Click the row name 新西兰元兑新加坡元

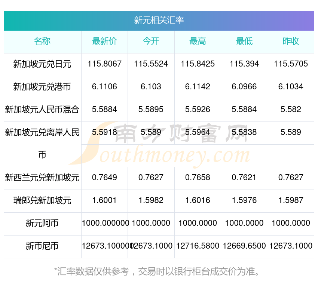point(42,178)
